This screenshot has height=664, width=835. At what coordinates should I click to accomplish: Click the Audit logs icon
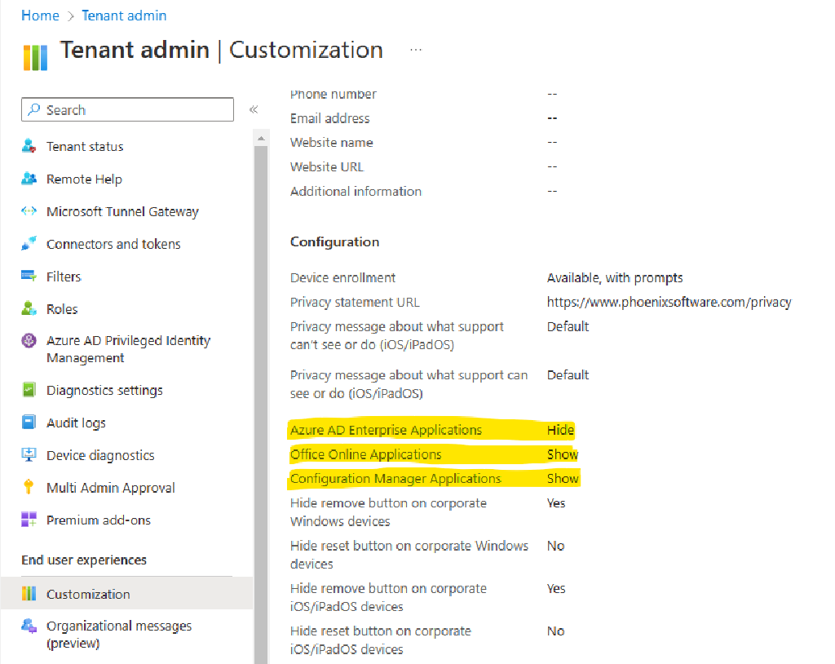(x=29, y=422)
